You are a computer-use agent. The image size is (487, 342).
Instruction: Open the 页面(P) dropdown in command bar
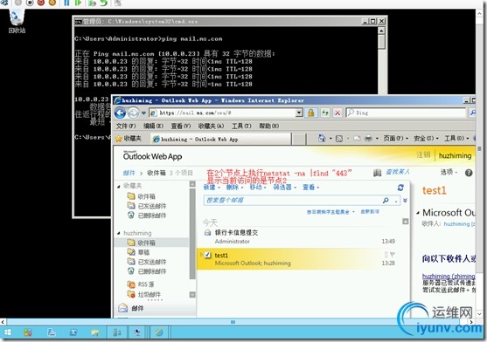pos(396,138)
